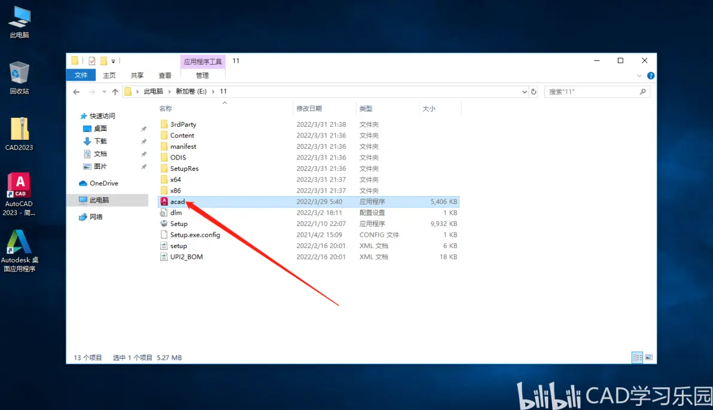
Task: Open the 查看 ribbon tab
Action: coord(164,75)
